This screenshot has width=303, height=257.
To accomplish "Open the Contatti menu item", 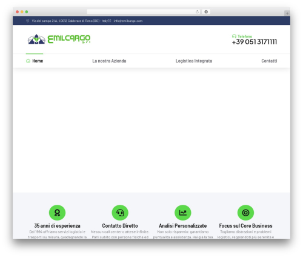I will 269,61.
